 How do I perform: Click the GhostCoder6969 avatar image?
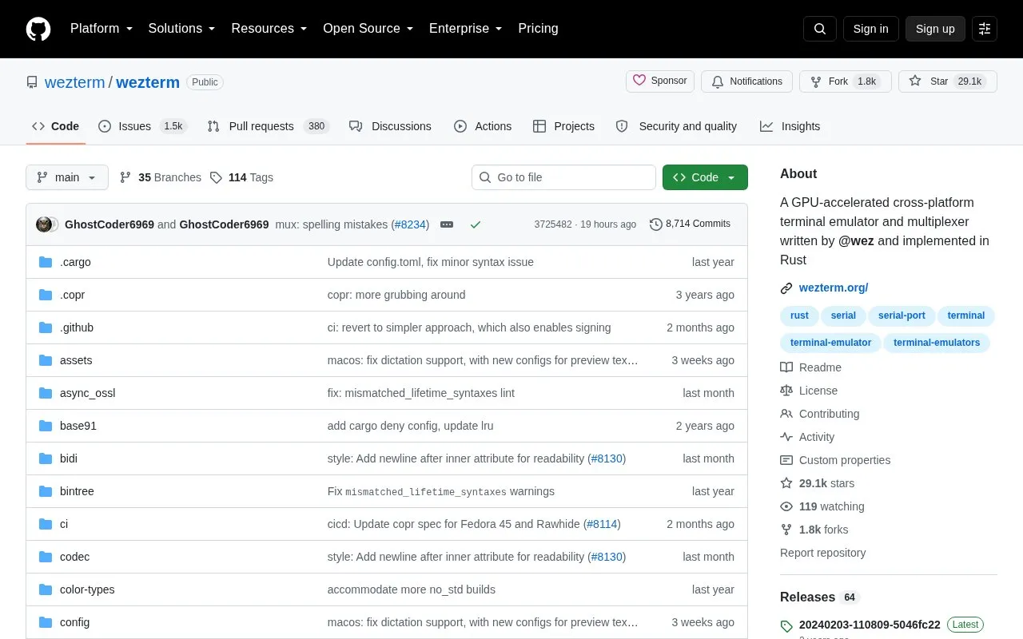click(44, 224)
